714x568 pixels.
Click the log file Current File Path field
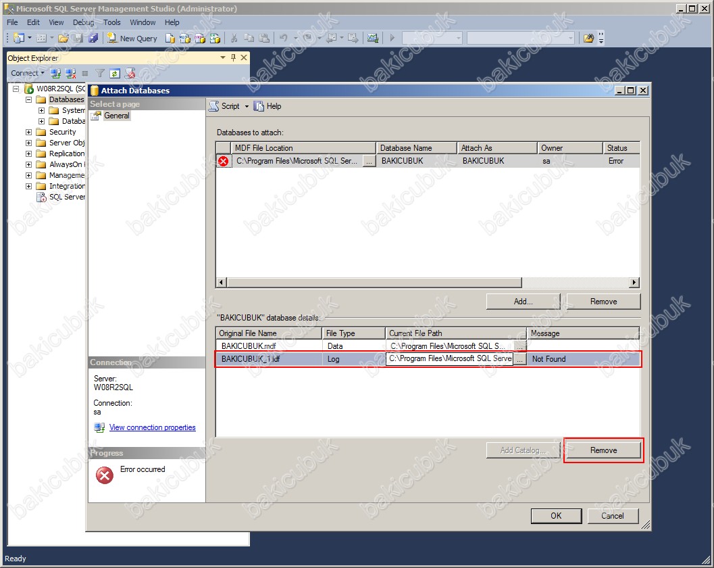click(x=449, y=359)
